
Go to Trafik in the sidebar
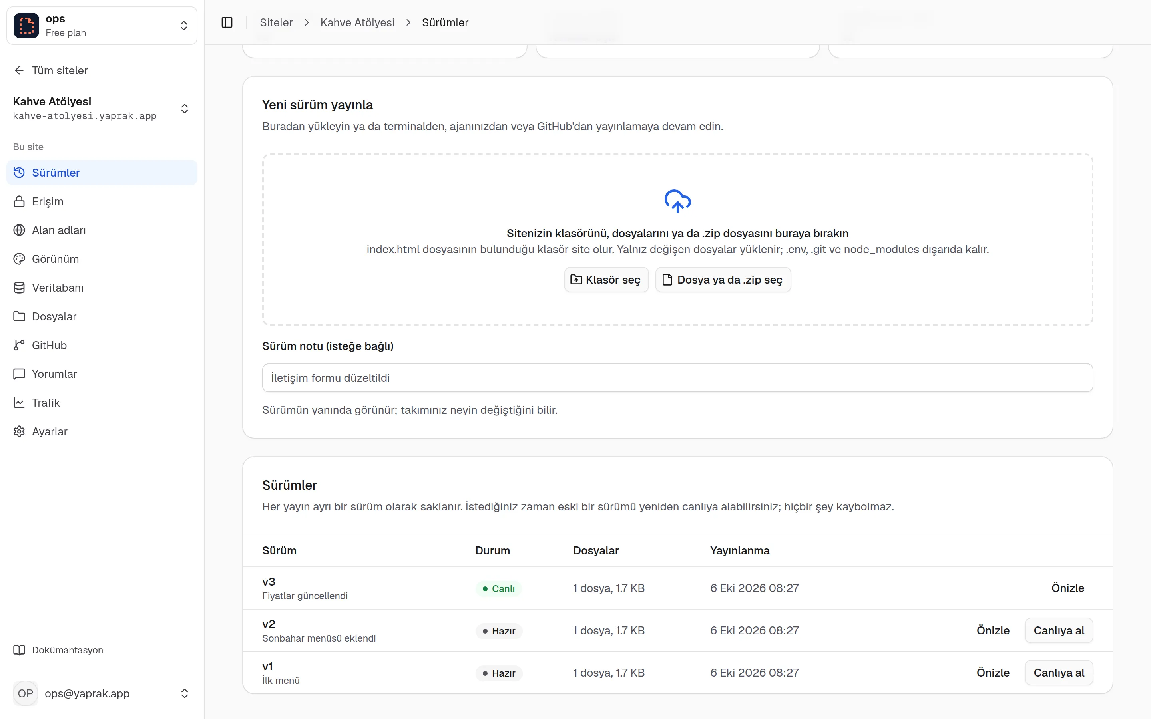click(x=102, y=403)
